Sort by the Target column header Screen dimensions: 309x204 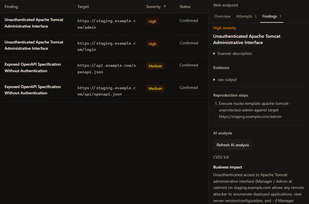(x=83, y=7)
